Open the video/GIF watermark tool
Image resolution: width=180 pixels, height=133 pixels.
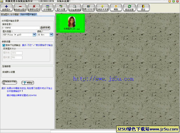click(x=88, y=8)
